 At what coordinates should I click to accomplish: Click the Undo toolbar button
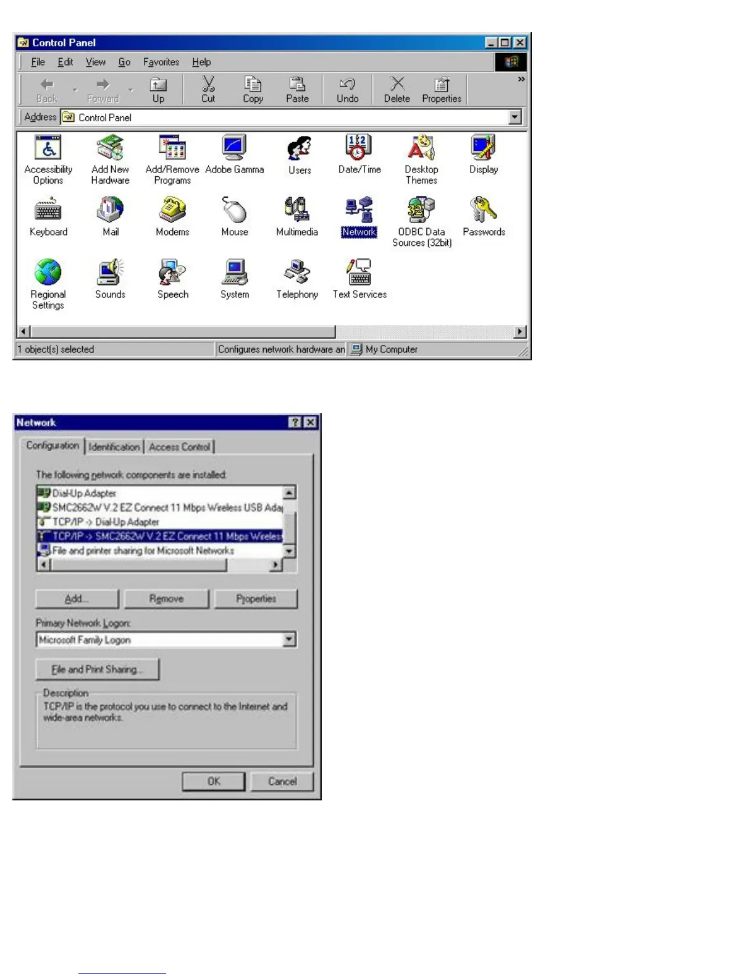(x=347, y=90)
